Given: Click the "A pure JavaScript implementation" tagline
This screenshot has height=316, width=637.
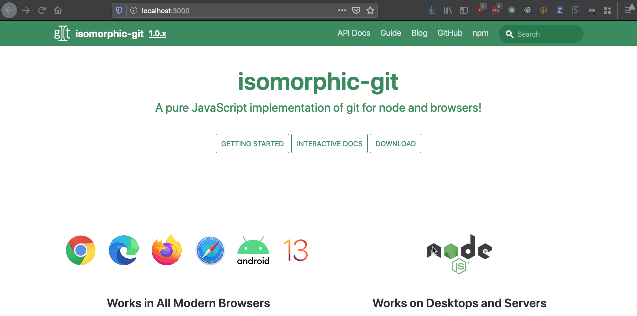Looking at the screenshot, I should 318,107.
